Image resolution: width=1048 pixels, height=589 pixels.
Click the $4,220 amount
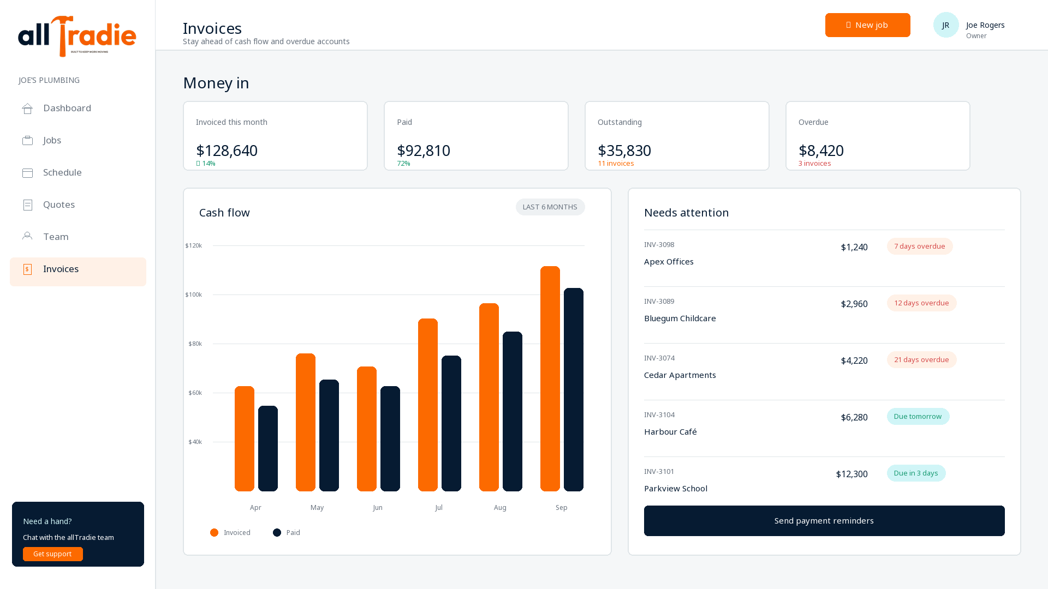point(854,361)
